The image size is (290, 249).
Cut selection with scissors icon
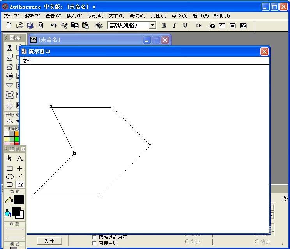coord(64,25)
